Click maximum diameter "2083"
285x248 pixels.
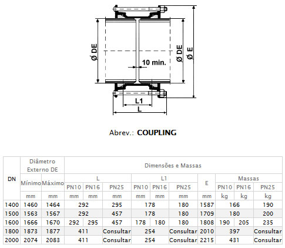[53, 240]
